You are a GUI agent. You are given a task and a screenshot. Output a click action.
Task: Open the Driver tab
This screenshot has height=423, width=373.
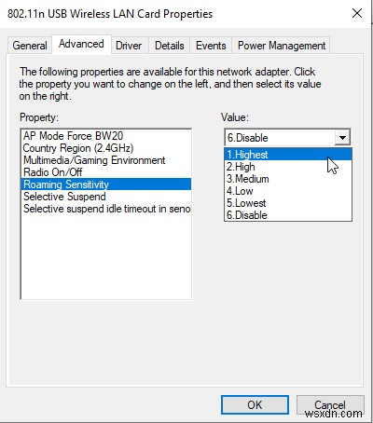[x=129, y=46]
